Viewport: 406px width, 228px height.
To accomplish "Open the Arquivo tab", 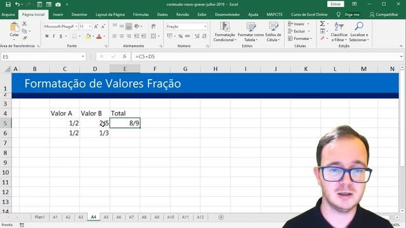I will pos(8,15).
